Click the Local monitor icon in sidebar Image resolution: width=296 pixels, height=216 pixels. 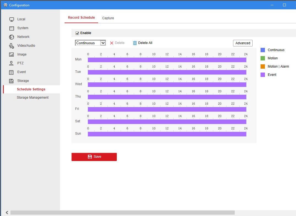coord(12,19)
